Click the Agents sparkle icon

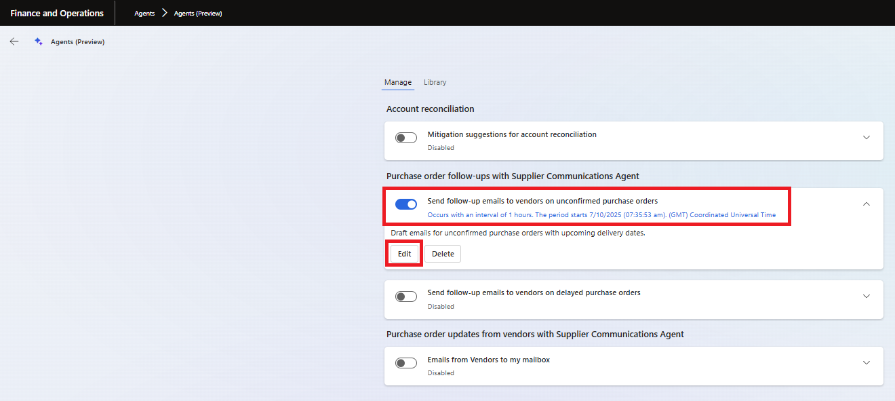click(39, 41)
